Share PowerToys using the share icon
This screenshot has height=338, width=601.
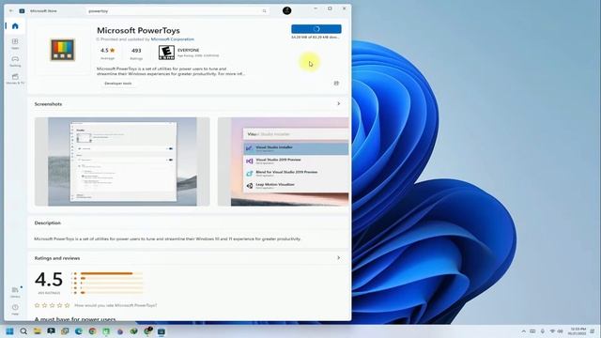pos(336,83)
